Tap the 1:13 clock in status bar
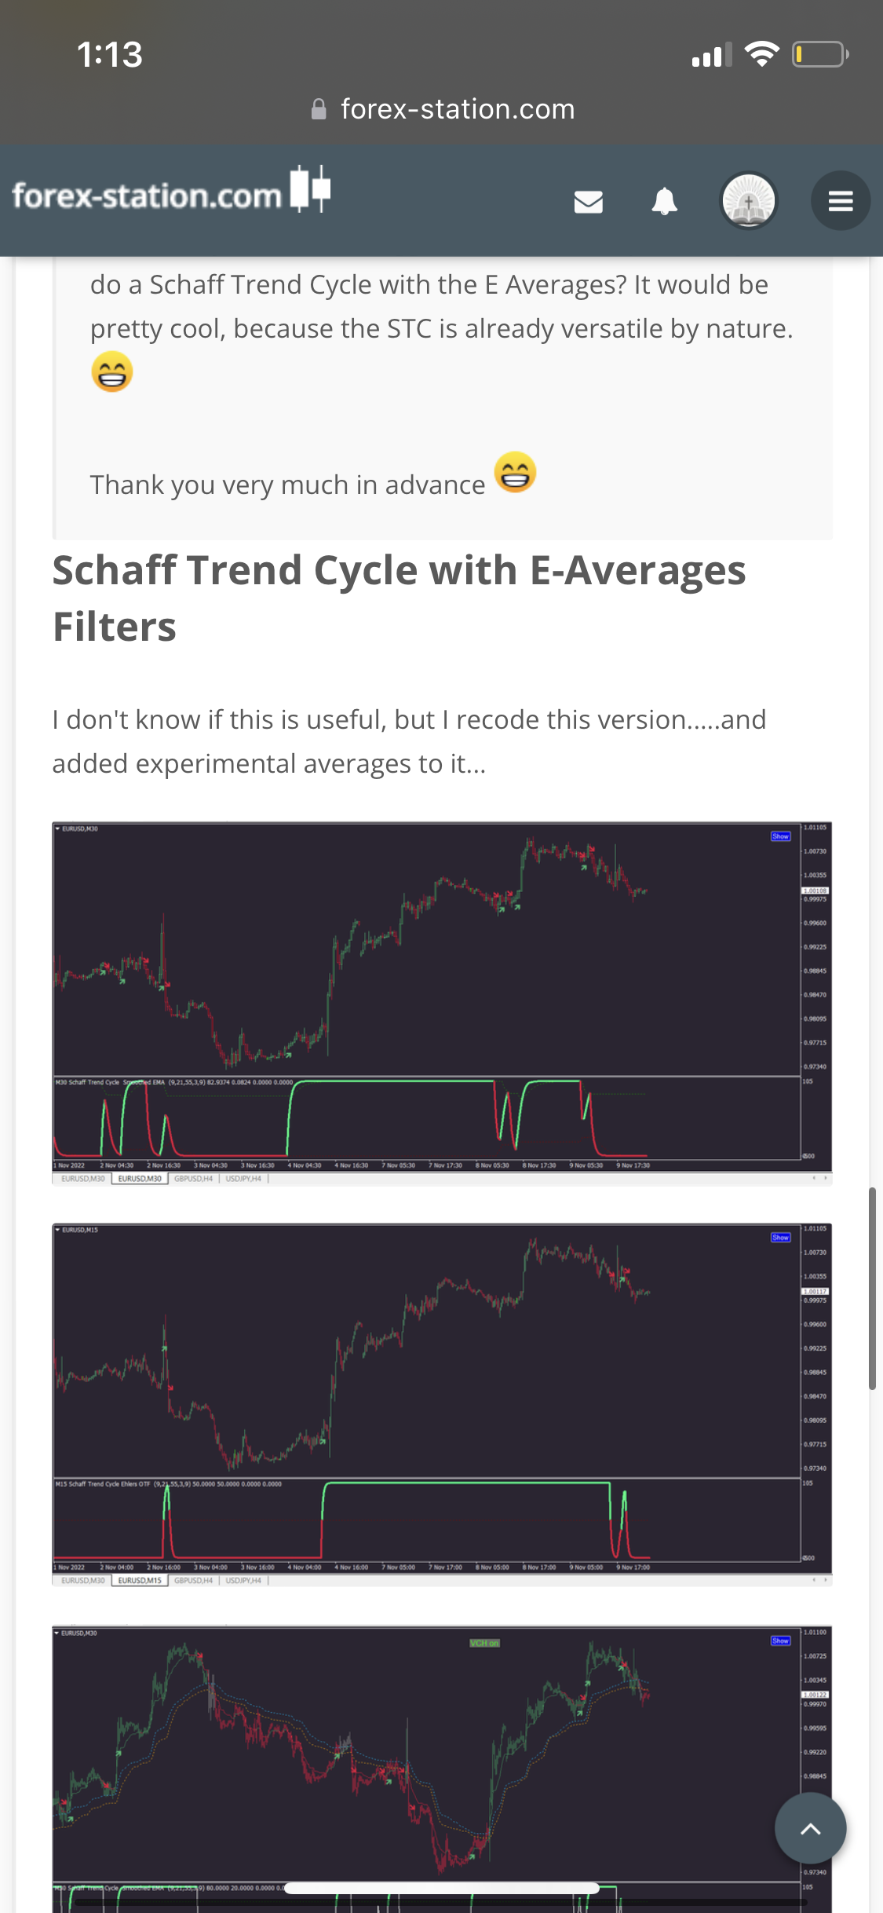 coord(110,55)
